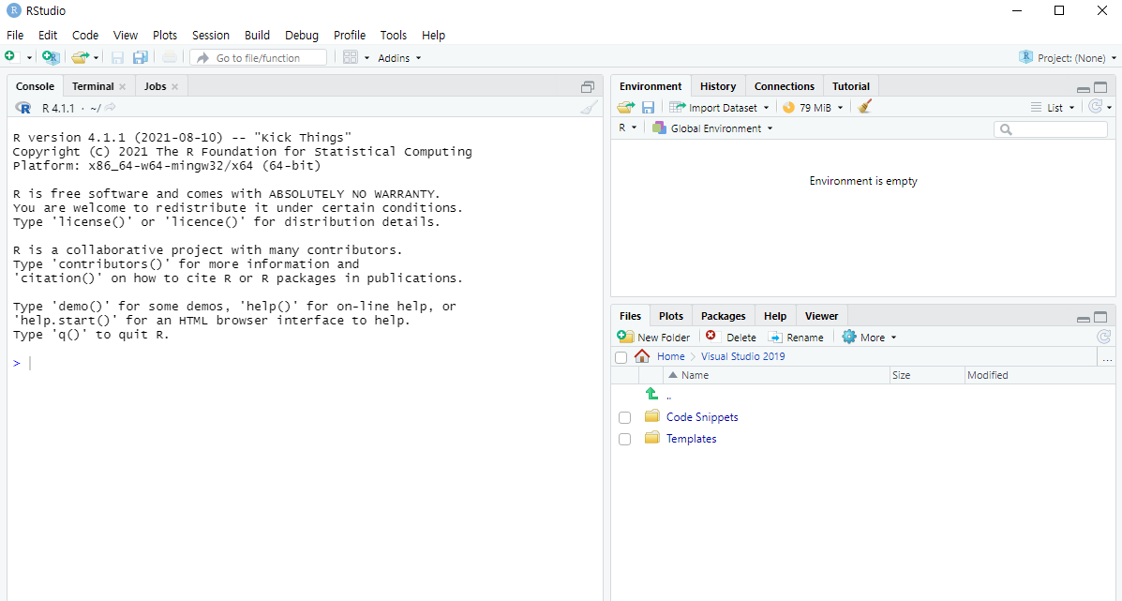Screen dimensions: 1122x601
Task: Expand the recent files dropdown arrow
Action: [x=96, y=58]
